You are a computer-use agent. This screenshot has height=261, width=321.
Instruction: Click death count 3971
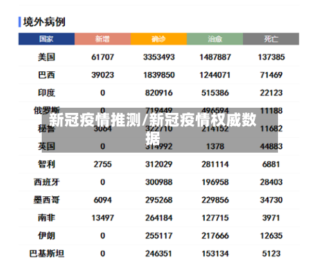tap(271, 218)
